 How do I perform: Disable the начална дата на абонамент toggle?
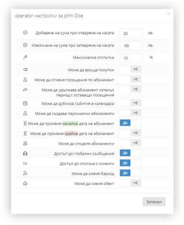(x=131, y=123)
